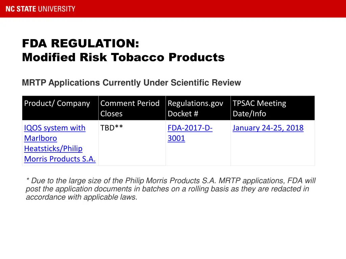The image size is (346, 259).
Task: Click the Heatsticks/Philip line of the link
Action: (x=53, y=149)
